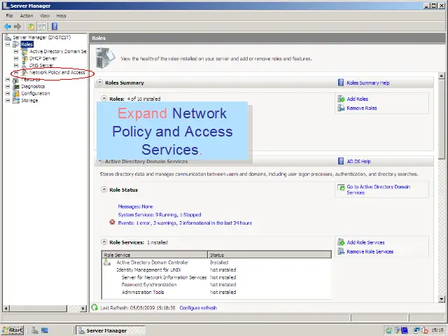Click the Help toolbar icon
The height and width of the screenshot is (336, 448).
[54, 27]
